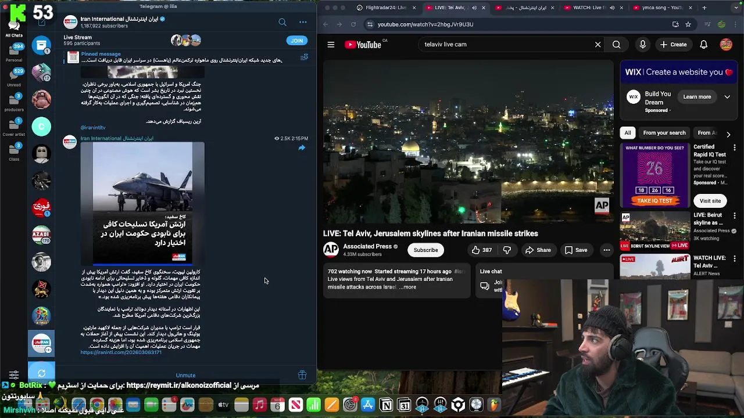
Task: Click Visit site for IQ test ad
Action: [710, 201]
